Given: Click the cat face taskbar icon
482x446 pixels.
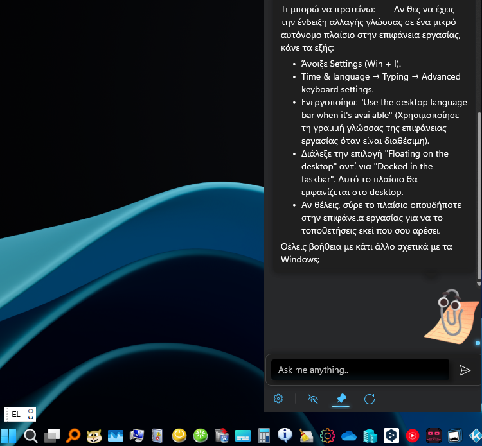Looking at the screenshot, I should coord(94,436).
